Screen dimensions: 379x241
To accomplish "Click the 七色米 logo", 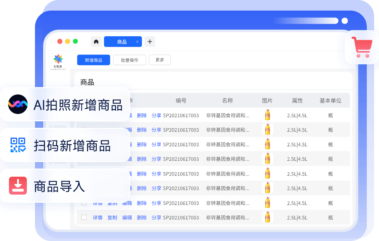I will click(58, 59).
